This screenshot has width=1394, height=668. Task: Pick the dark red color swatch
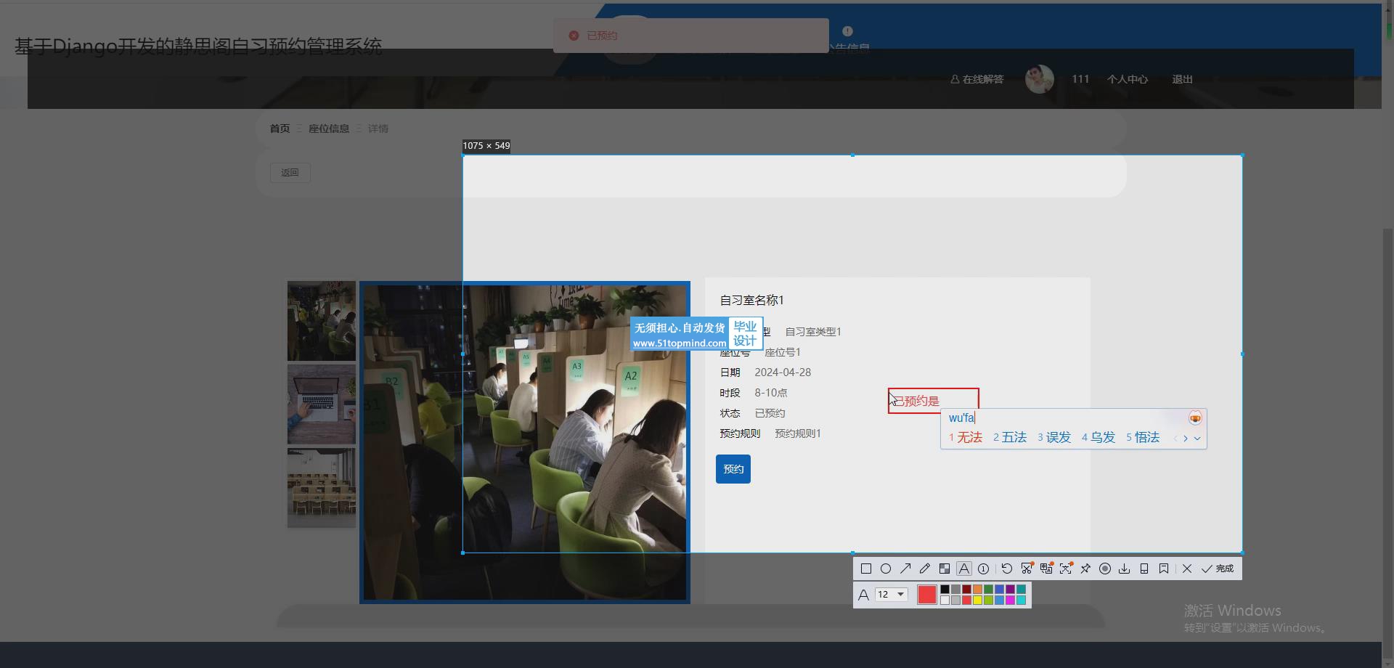966,590
